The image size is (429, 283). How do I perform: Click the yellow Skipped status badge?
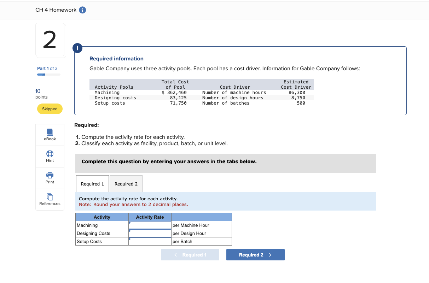[x=50, y=109]
